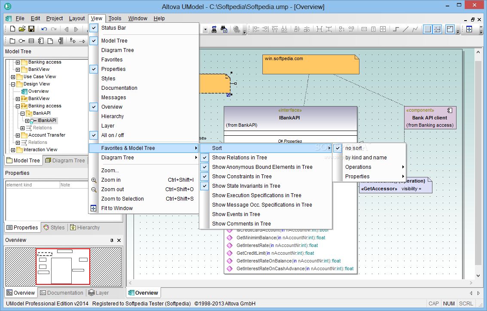This screenshot has height=311, width=487.
Task: Click the Find binoculars icon with arrow
Action: (214, 29)
